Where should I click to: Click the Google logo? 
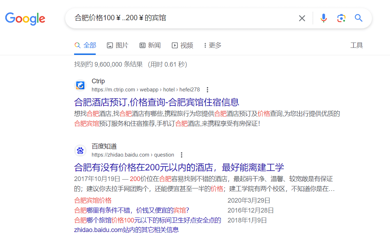click(x=25, y=19)
